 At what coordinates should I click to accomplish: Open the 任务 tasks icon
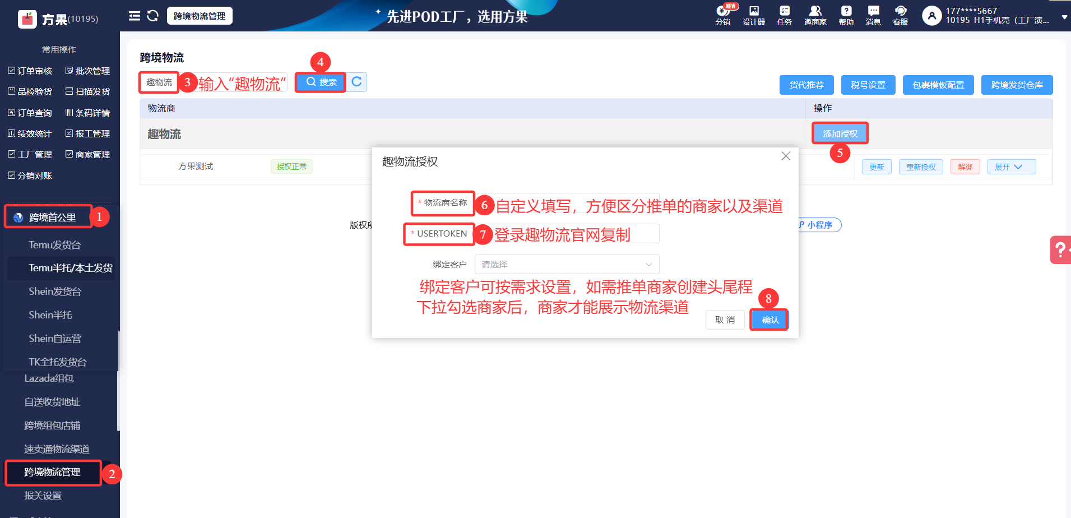coord(785,15)
